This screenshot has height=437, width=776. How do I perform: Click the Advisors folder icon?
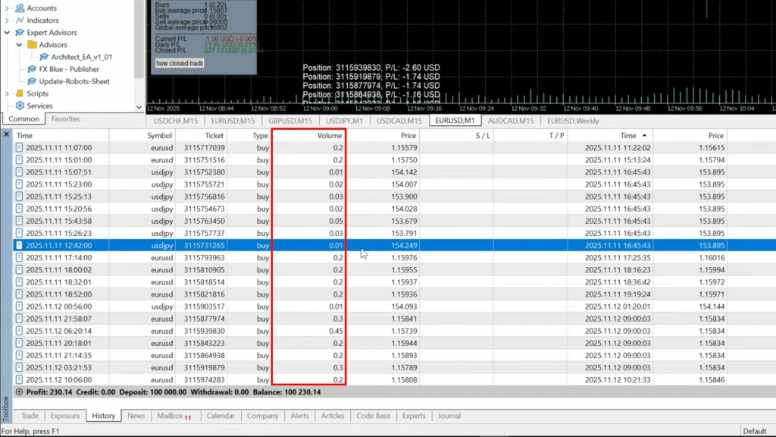tap(33, 45)
